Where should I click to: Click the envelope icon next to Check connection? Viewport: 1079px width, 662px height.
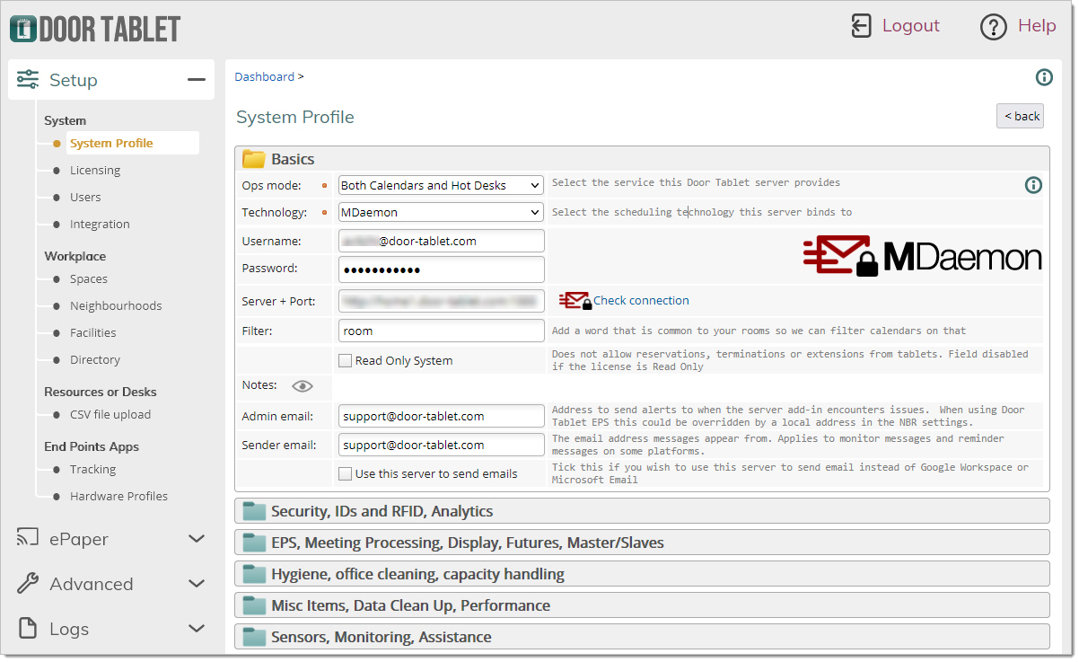click(x=574, y=300)
